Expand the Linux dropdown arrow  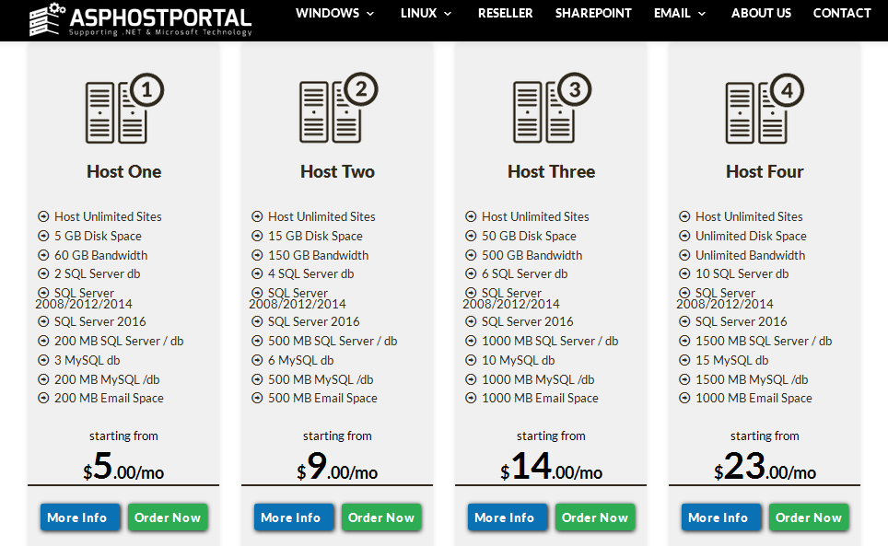[448, 14]
